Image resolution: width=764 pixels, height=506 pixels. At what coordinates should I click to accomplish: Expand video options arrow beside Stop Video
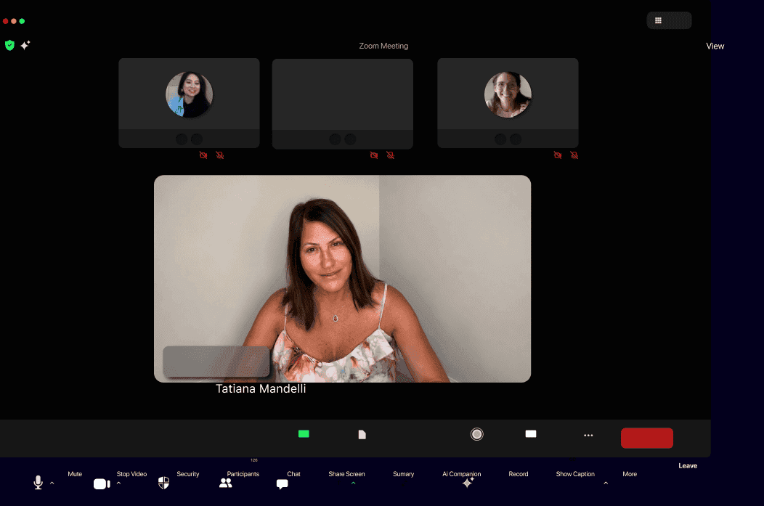coord(118,483)
